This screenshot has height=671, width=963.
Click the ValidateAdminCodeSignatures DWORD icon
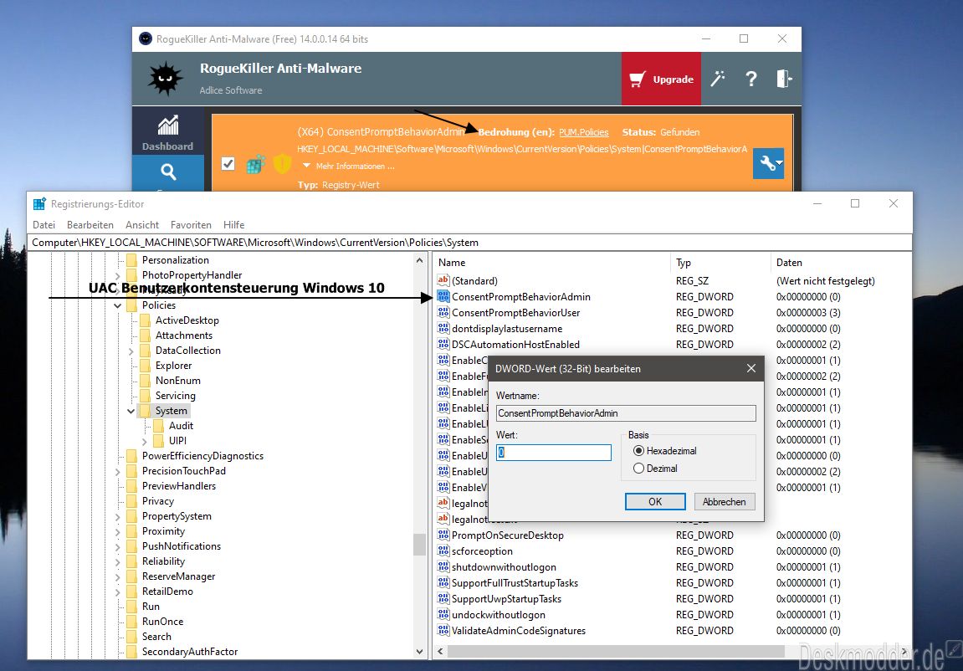coord(443,631)
